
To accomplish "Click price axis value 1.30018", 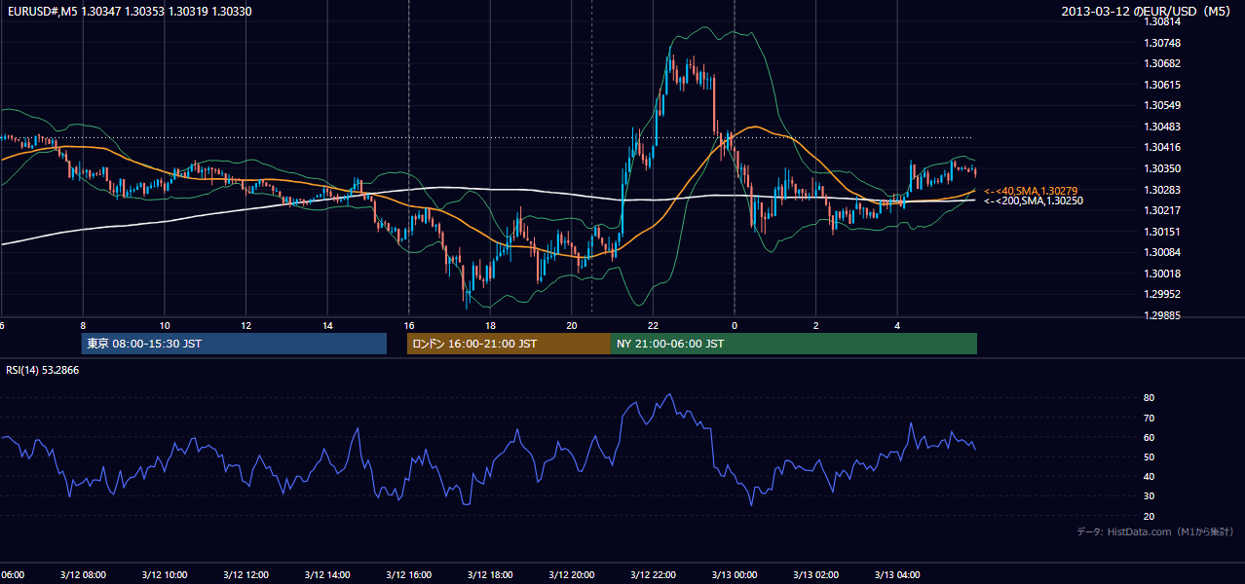I will click(1161, 274).
